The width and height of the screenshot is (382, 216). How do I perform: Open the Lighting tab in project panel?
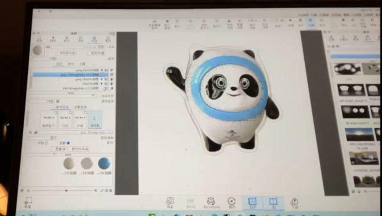(x=66, y=39)
